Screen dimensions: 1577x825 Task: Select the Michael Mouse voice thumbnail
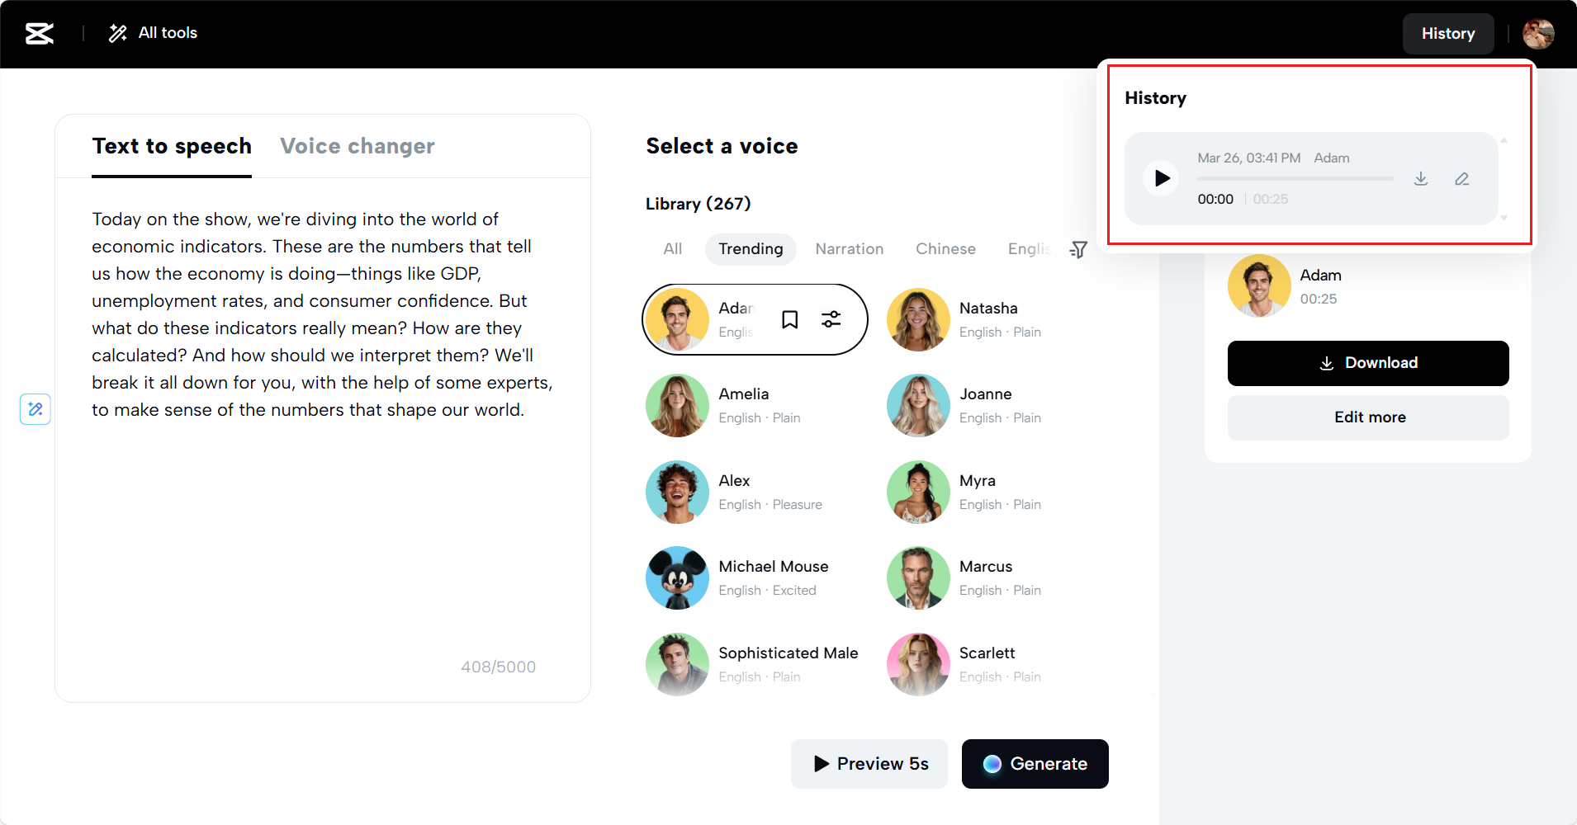[677, 577]
